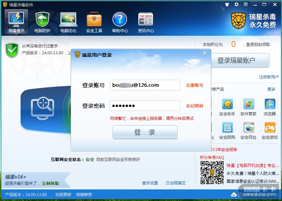The image size is (282, 201).
Task: Click the 登录密码 password field
Action: coord(145,106)
